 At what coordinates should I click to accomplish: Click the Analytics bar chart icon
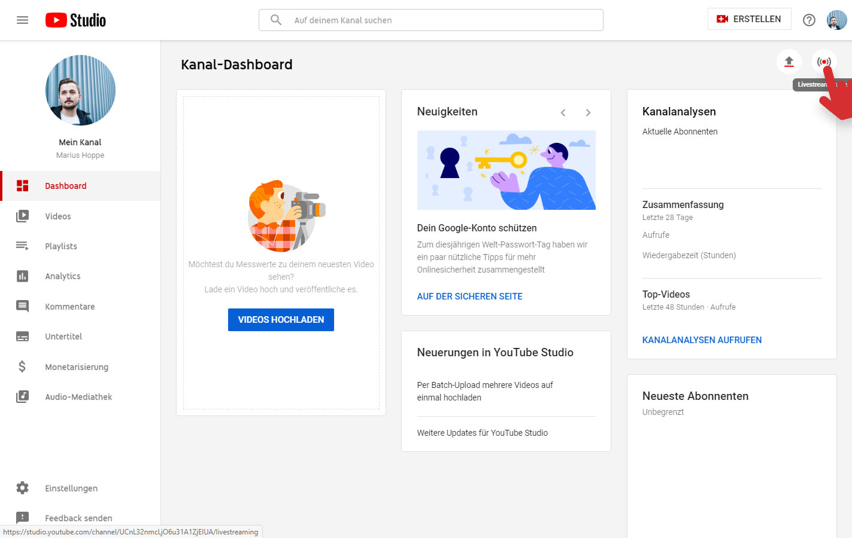point(22,276)
